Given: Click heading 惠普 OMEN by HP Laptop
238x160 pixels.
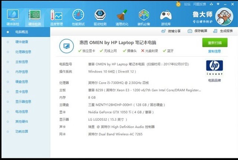Looking at the screenshot, I should pyautogui.click(x=118, y=43).
